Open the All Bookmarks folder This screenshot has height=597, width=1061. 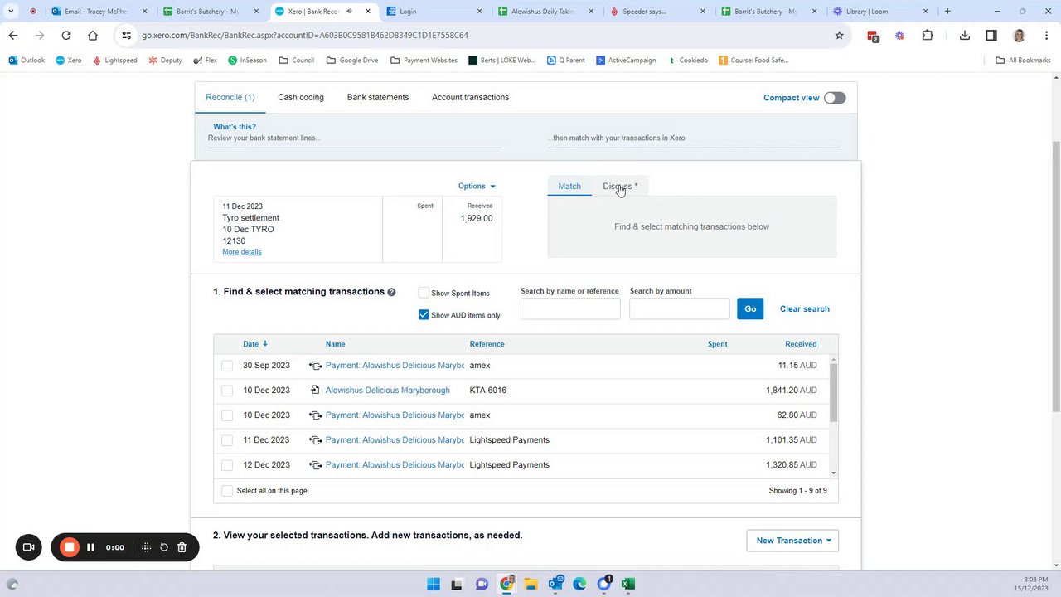pyautogui.click(x=1023, y=61)
